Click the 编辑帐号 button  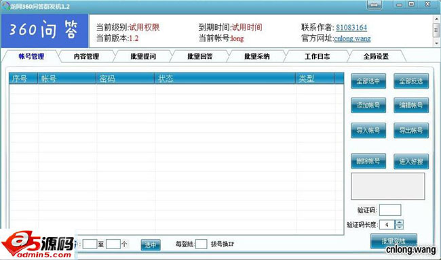(x=411, y=106)
